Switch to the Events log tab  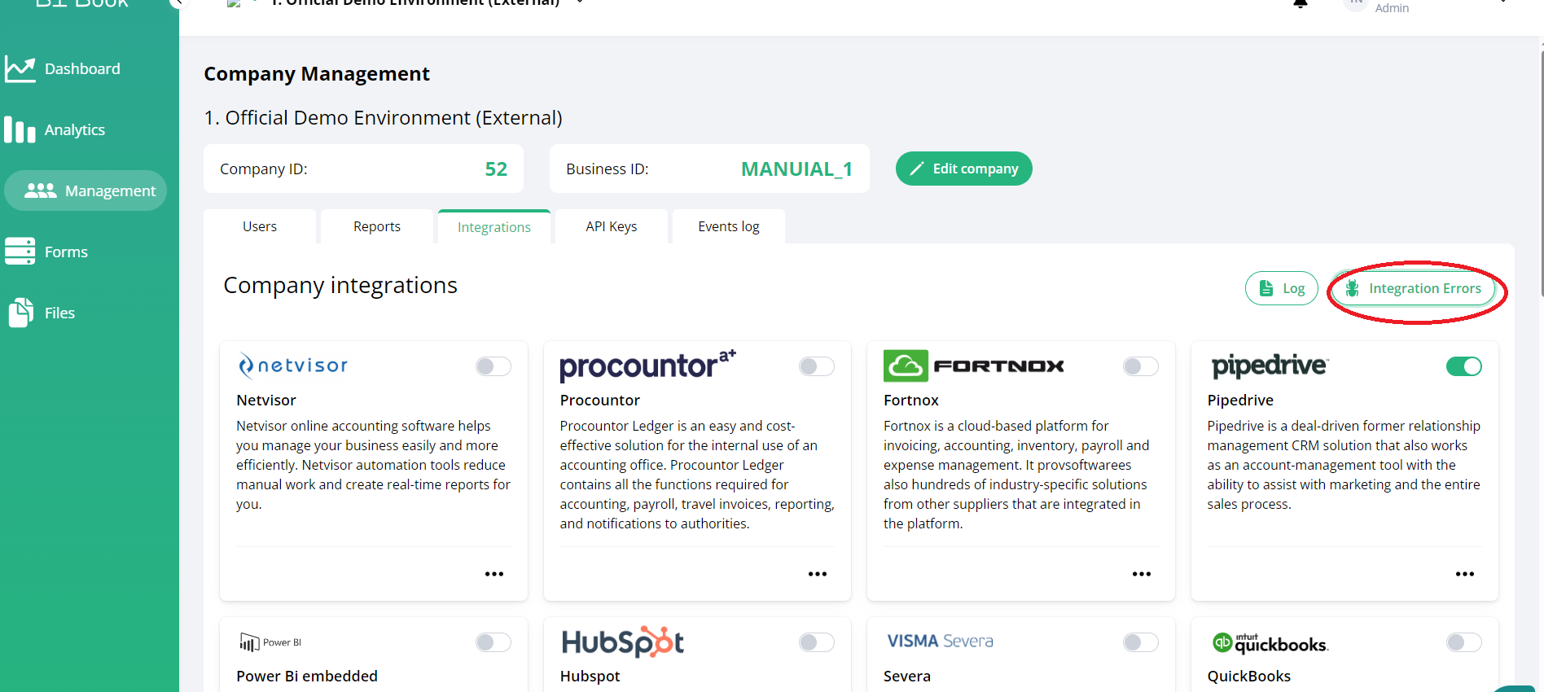pyautogui.click(x=729, y=226)
